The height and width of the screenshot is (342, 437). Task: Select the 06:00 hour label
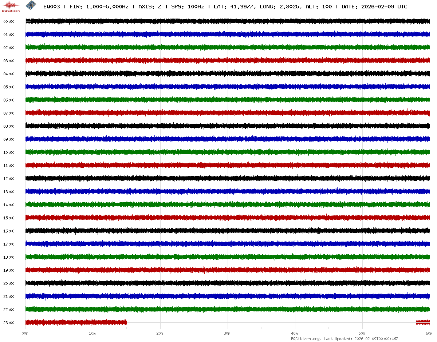pos(9,100)
